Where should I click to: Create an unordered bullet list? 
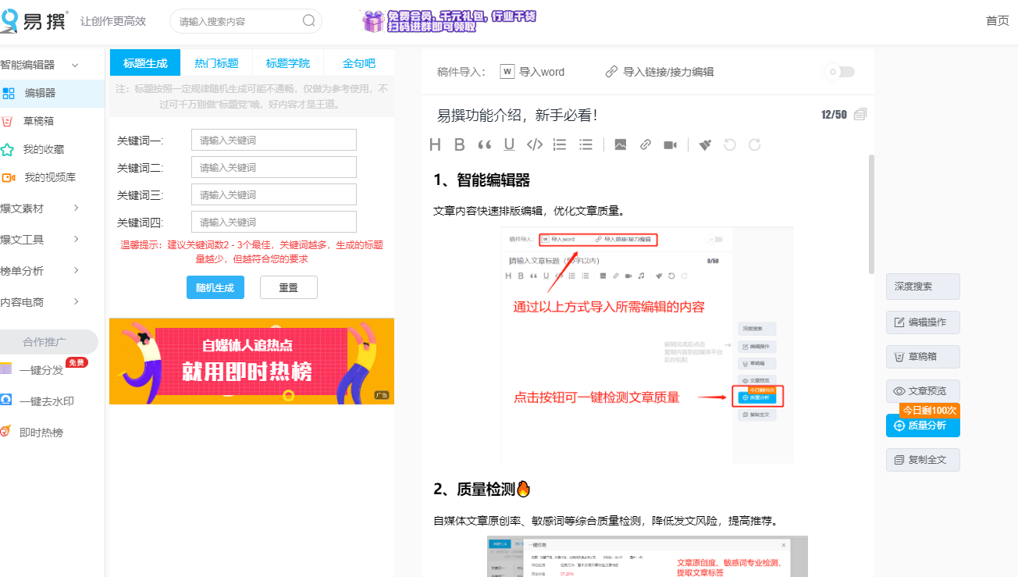586,144
